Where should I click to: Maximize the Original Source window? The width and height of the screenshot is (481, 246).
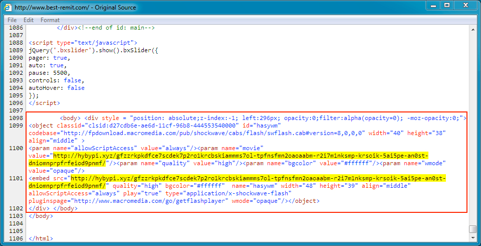(447, 5)
